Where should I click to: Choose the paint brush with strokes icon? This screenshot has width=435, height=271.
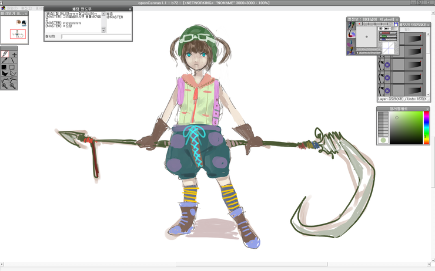pyautogui.click(x=351, y=34)
